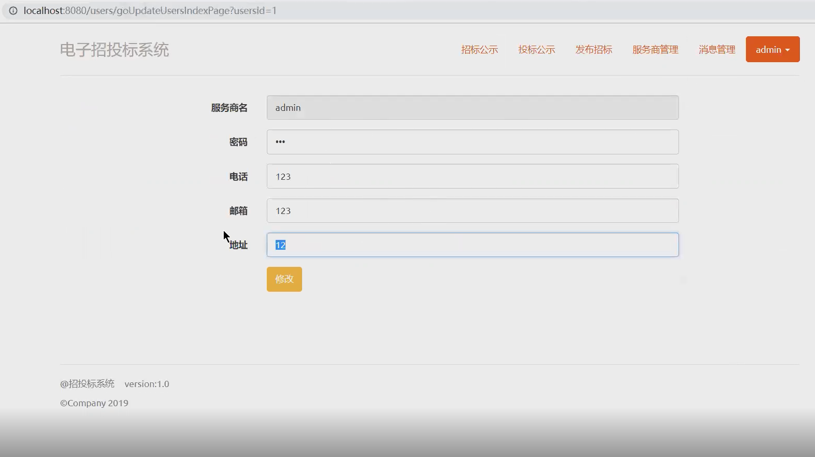This screenshot has width=815, height=457.
Task: Select the 电话 phone input field
Action: tap(472, 176)
